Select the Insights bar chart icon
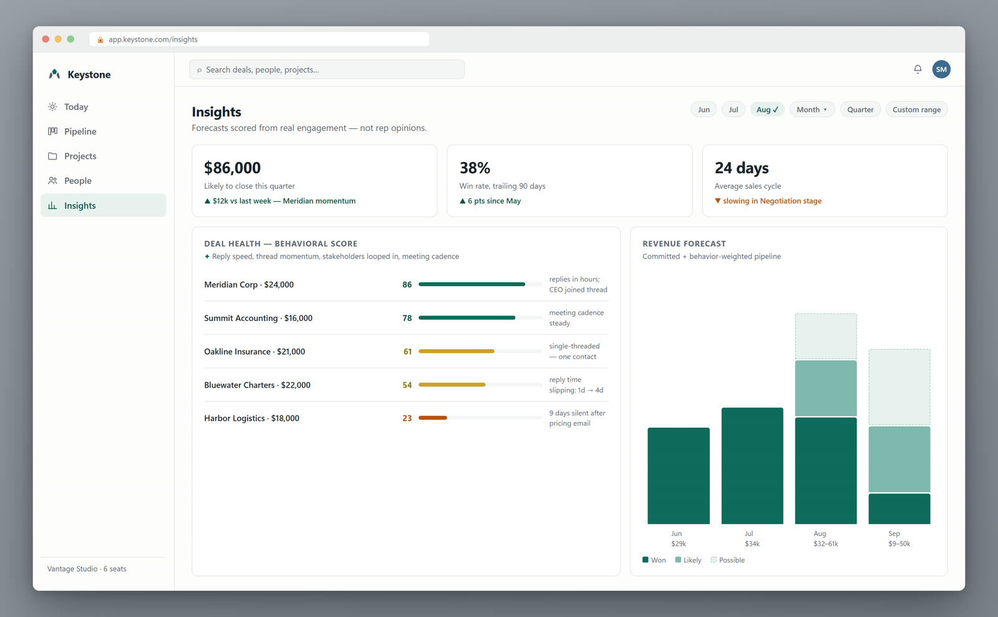998x617 pixels. pyautogui.click(x=52, y=206)
